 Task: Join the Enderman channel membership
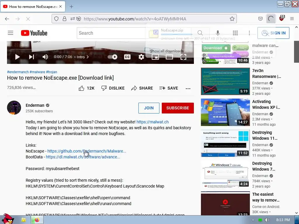point(149,108)
